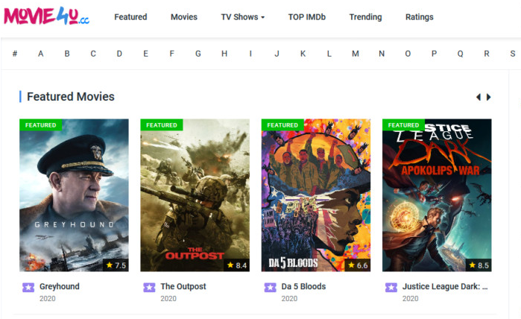This screenshot has height=319, width=521.
Task: Select the FEATURED tag on Da 5 Bloods poster
Action: pyautogui.click(x=282, y=125)
